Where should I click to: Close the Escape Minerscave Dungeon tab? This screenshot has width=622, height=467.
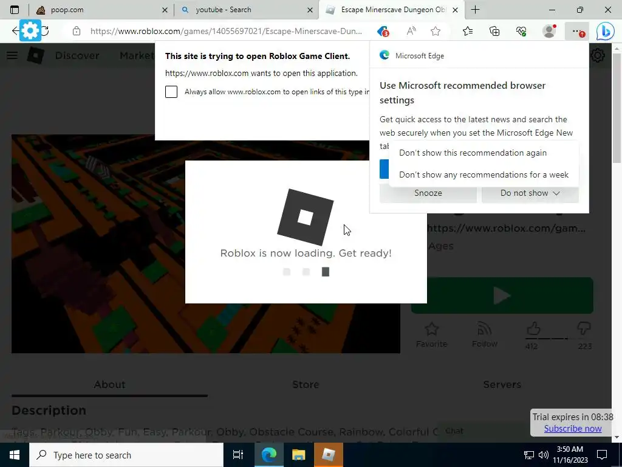(456, 10)
